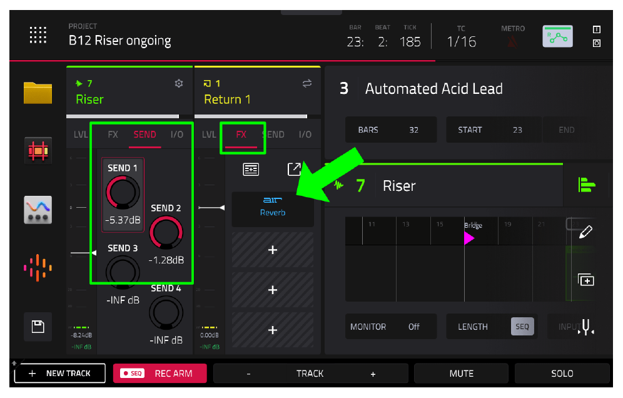Viewport: 623px width, 398px height.
Task: Toggle the MUTE button
Action: 461,374
